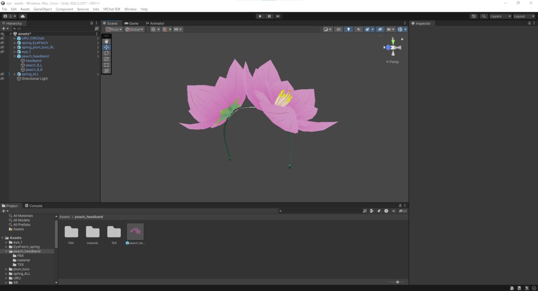Open the Layers dropdown

(499, 16)
